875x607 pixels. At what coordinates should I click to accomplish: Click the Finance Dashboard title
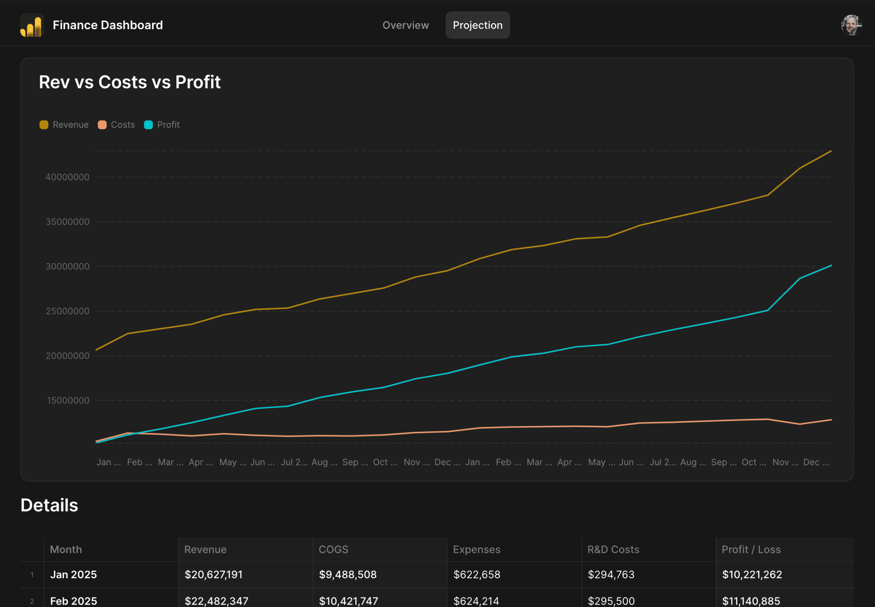coord(108,25)
